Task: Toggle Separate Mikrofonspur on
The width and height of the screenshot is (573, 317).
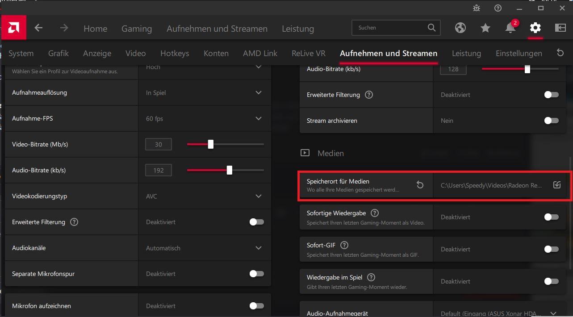Action: coord(256,274)
